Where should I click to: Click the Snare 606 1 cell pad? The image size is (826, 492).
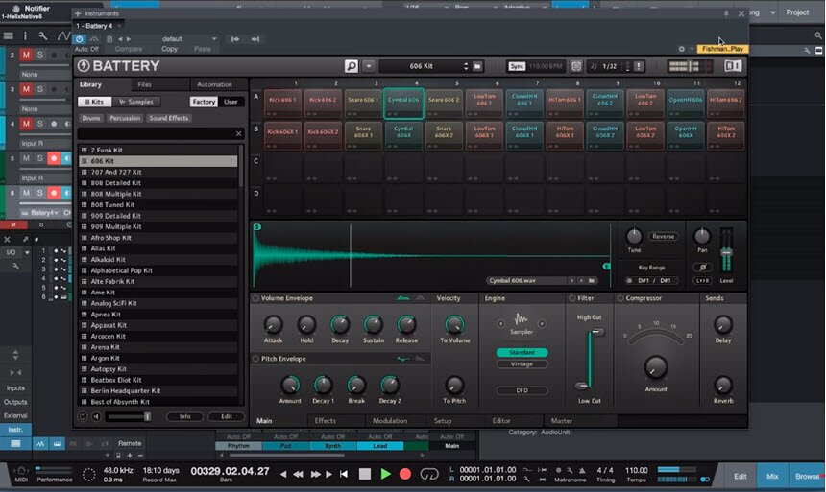(x=363, y=104)
